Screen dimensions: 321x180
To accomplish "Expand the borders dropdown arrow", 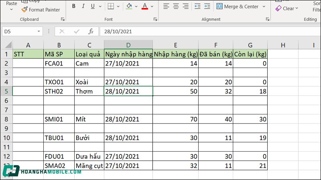I will click(118, 6).
